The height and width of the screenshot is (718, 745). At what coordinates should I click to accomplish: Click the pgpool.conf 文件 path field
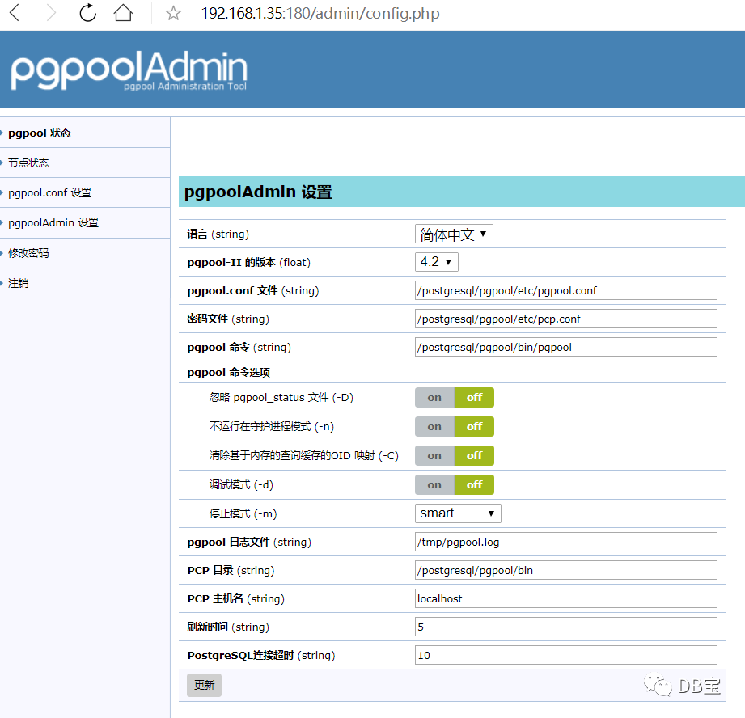[566, 290]
